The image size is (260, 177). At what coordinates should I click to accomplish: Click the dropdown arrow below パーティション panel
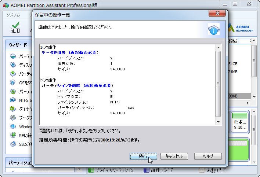click(x=79, y=169)
